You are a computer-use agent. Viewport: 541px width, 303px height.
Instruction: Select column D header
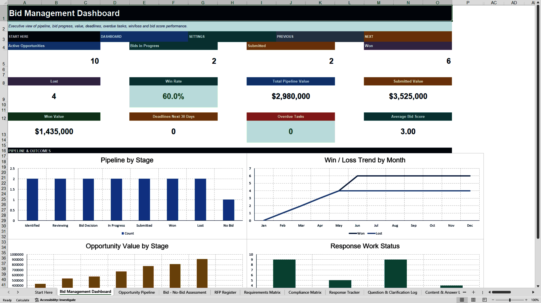click(x=115, y=3)
